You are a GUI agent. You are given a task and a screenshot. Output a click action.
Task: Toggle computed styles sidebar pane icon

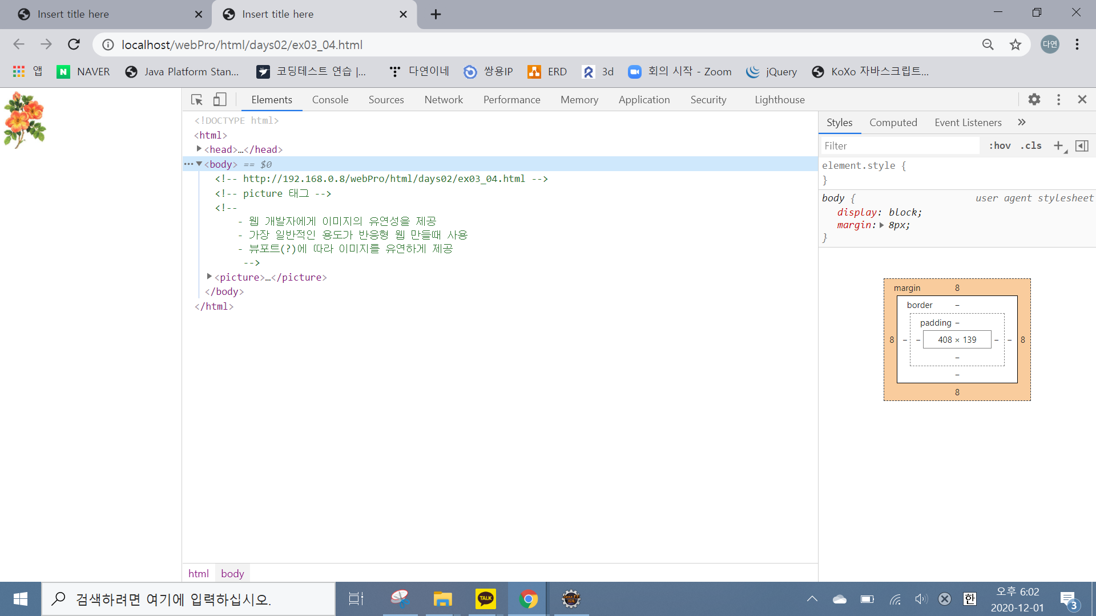point(1081,146)
